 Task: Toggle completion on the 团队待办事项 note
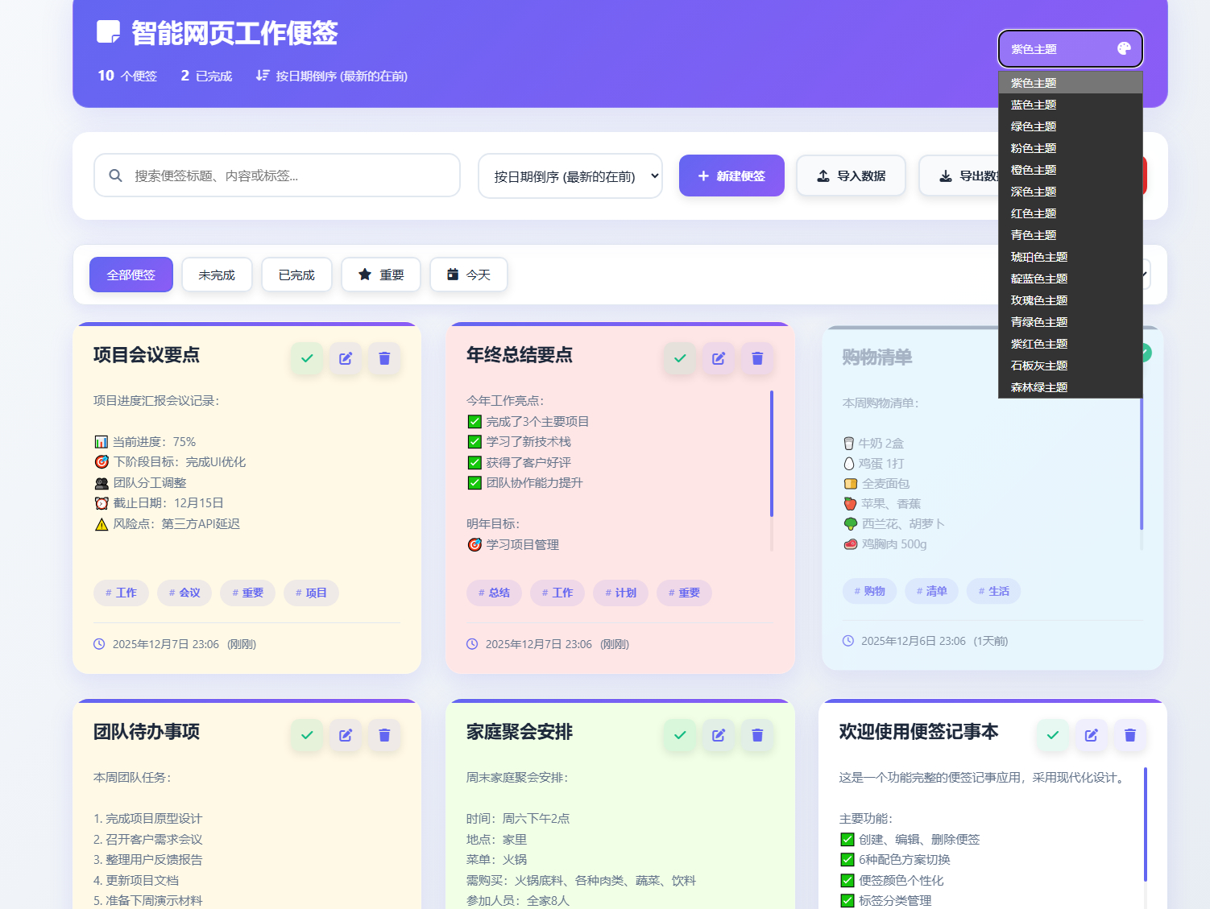(x=307, y=734)
